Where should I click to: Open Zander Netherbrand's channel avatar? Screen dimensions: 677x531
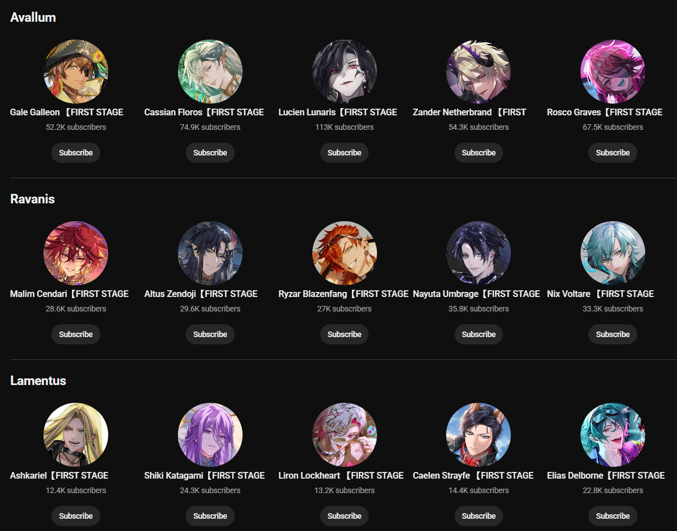coord(478,71)
